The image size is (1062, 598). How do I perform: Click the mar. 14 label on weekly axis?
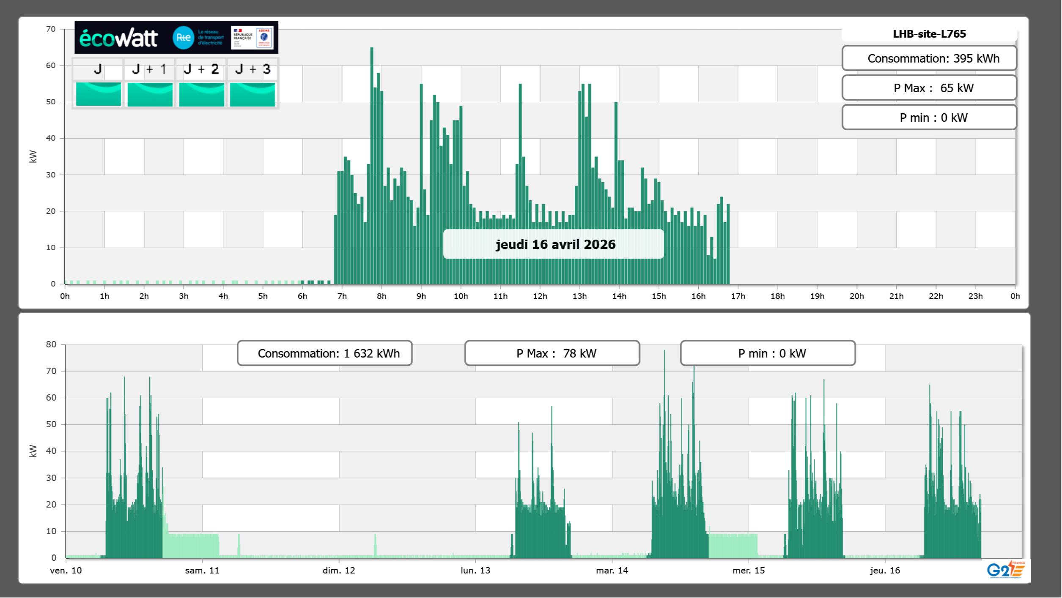click(612, 571)
